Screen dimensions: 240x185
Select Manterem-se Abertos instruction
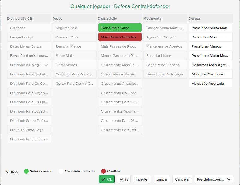click(x=165, y=46)
